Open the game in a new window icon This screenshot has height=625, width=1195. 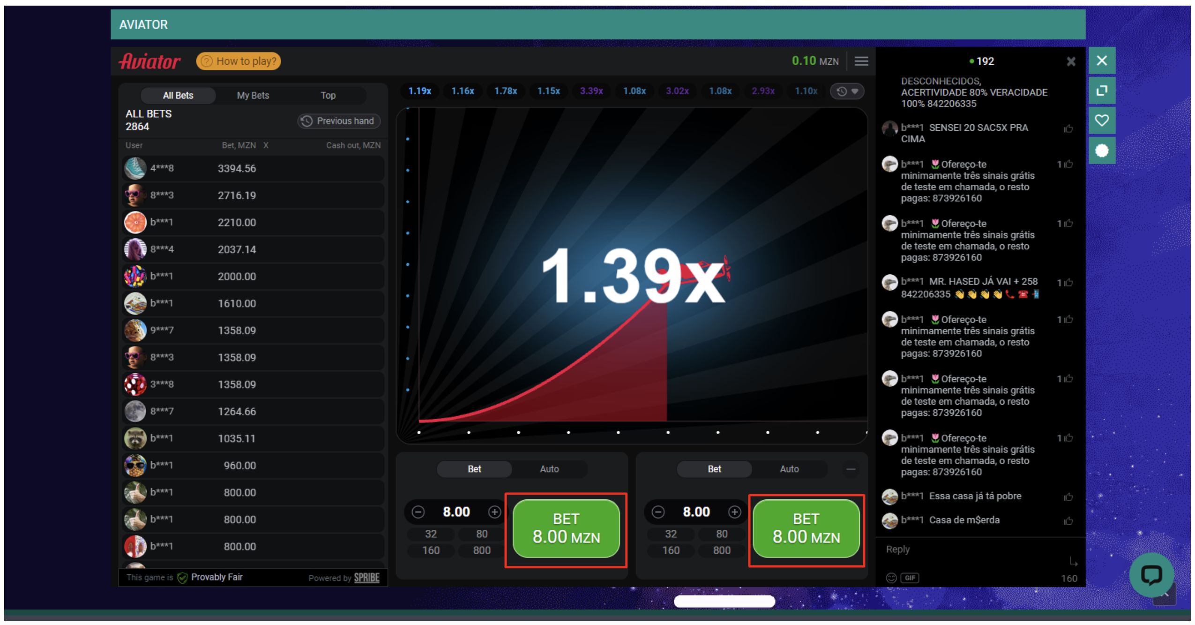(x=1102, y=90)
